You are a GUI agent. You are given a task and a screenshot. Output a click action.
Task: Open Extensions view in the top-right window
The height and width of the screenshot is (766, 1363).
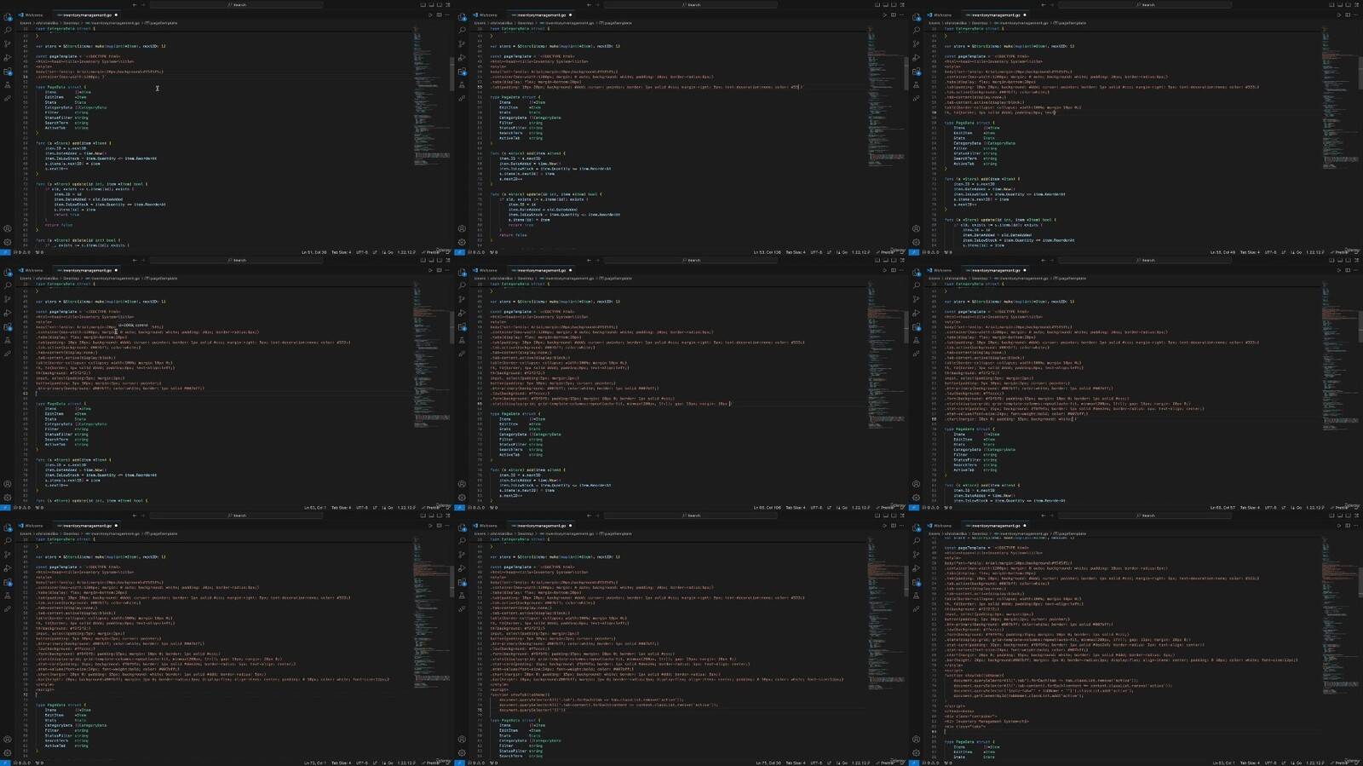tap(916, 72)
